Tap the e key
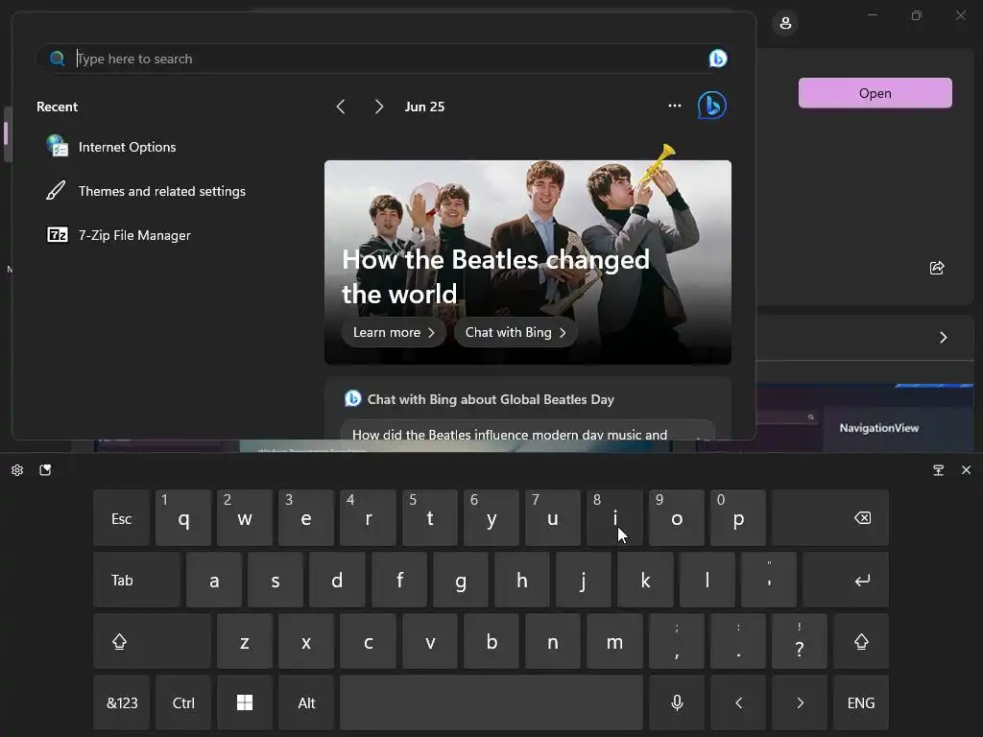The width and height of the screenshot is (983, 737). [x=306, y=517]
